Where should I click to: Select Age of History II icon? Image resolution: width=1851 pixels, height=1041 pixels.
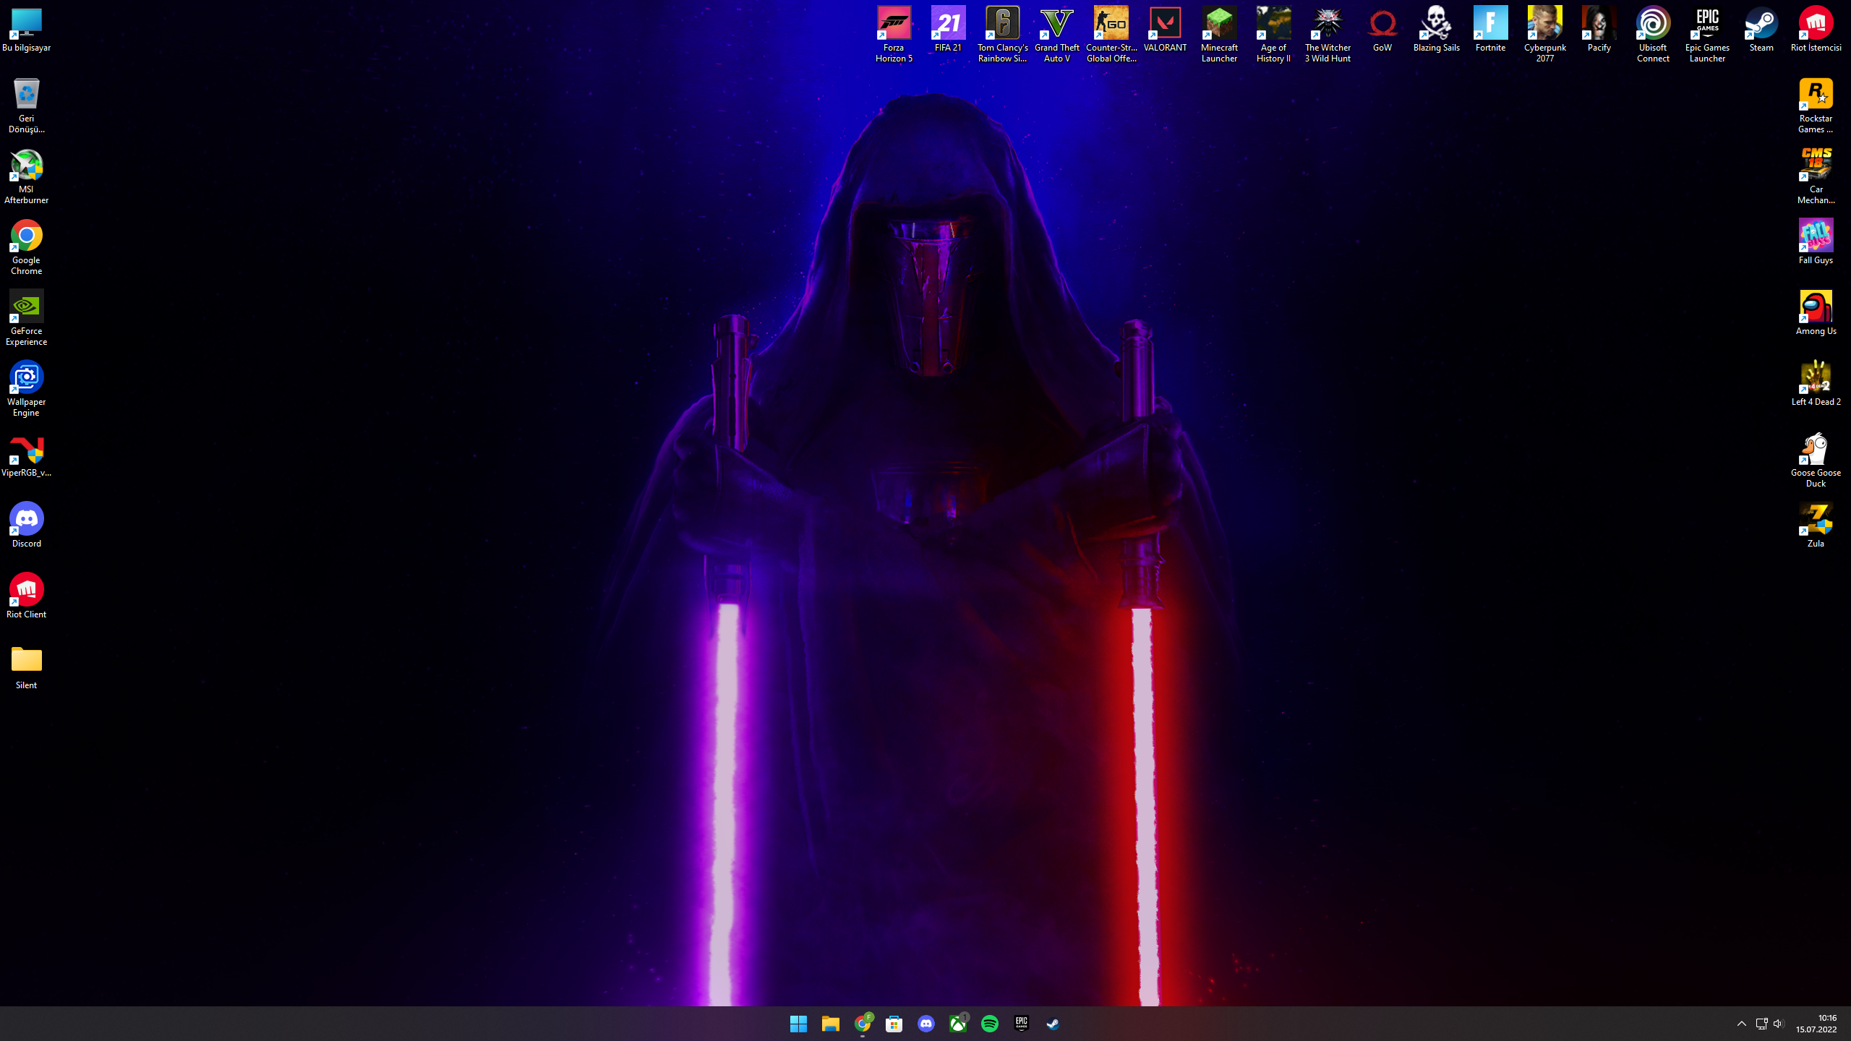[x=1273, y=35]
